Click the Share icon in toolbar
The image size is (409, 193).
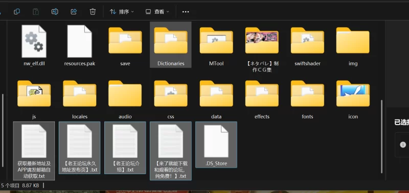pyautogui.click(x=74, y=12)
